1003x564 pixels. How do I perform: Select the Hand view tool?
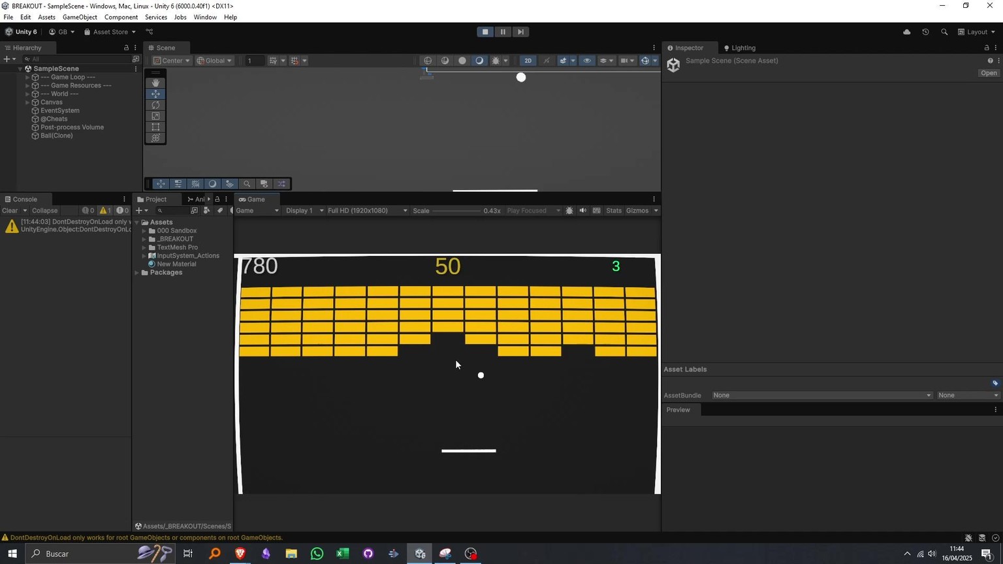pyautogui.click(x=155, y=83)
